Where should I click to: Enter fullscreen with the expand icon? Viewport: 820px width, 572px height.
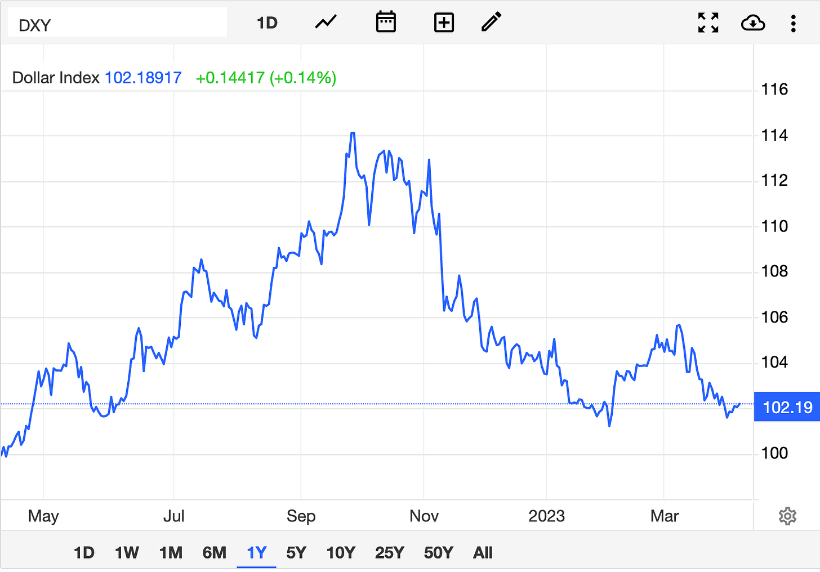point(708,23)
